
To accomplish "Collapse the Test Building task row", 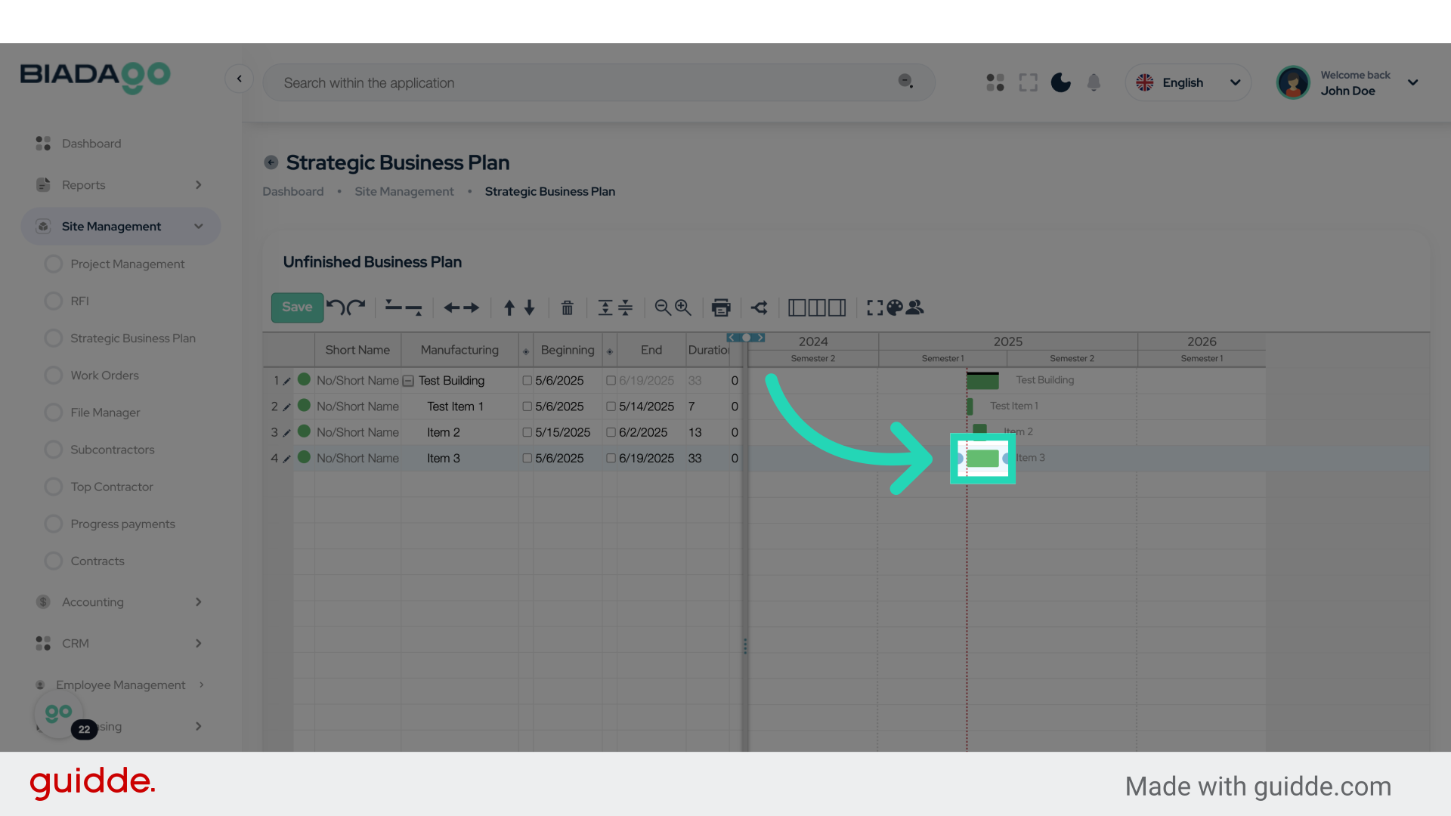I will (x=408, y=381).
